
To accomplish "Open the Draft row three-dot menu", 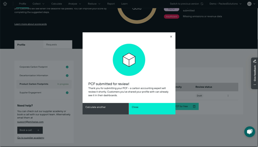I will click(228, 96).
